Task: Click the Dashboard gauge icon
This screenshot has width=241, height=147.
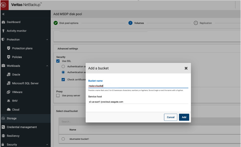Action: 3,22
